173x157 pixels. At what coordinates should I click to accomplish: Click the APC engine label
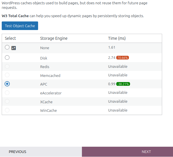(x=44, y=84)
